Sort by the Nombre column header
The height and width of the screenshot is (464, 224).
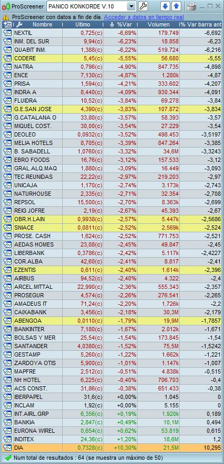[x=43, y=25]
